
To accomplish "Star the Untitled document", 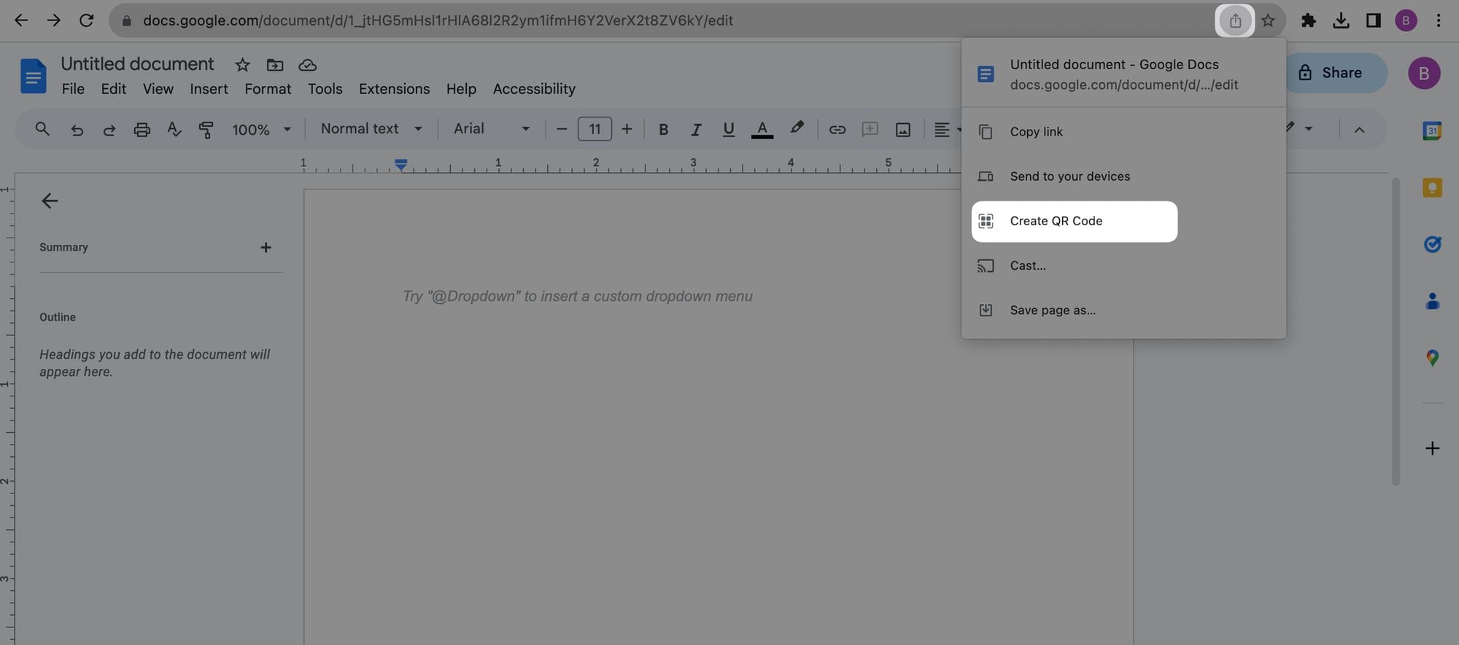I will coord(242,65).
